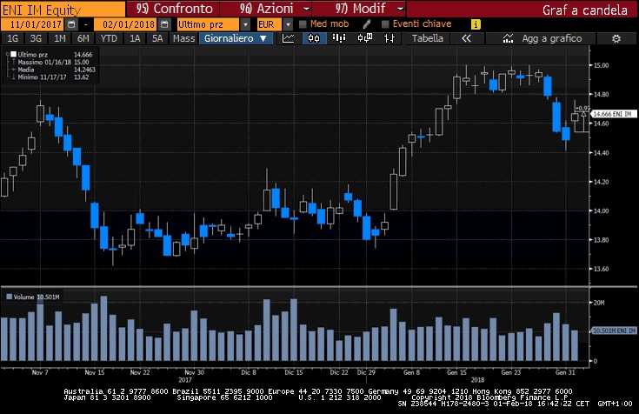The image size is (639, 414).
Task: Select the OHLC tick chart icon
Action: (x=389, y=38)
